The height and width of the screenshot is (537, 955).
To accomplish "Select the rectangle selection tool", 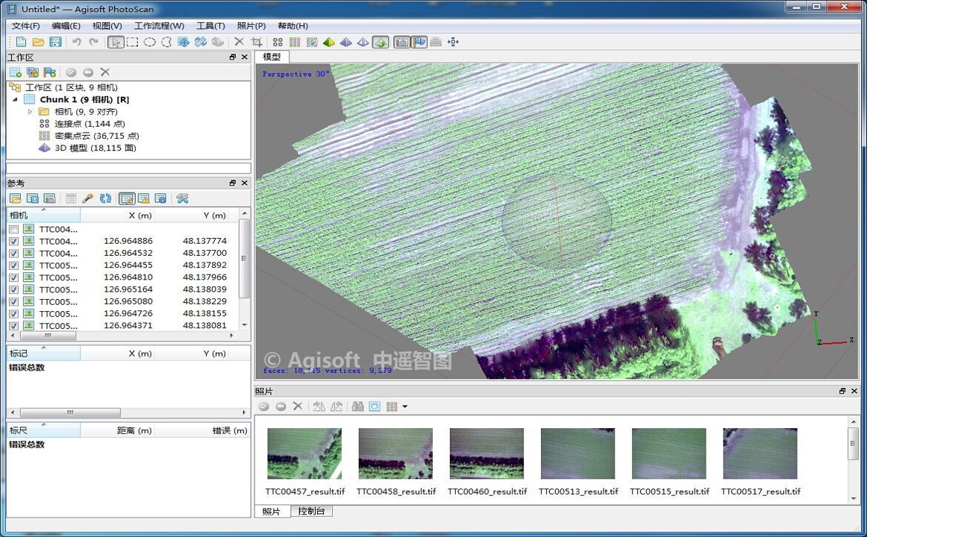I will click(132, 42).
